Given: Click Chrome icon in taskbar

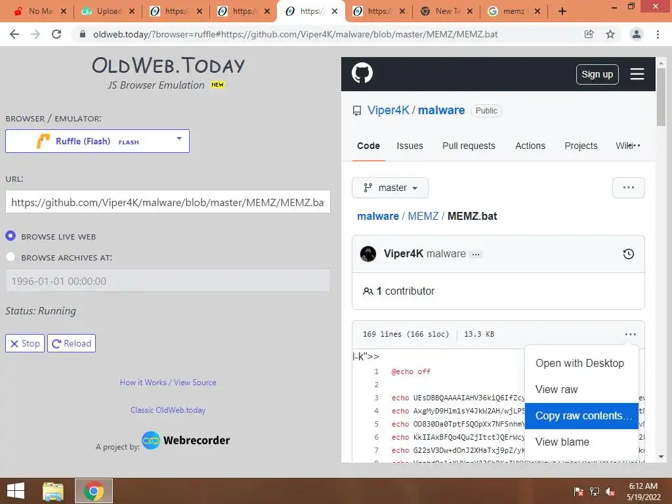Looking at the screenshot, I should coord(94,491).
